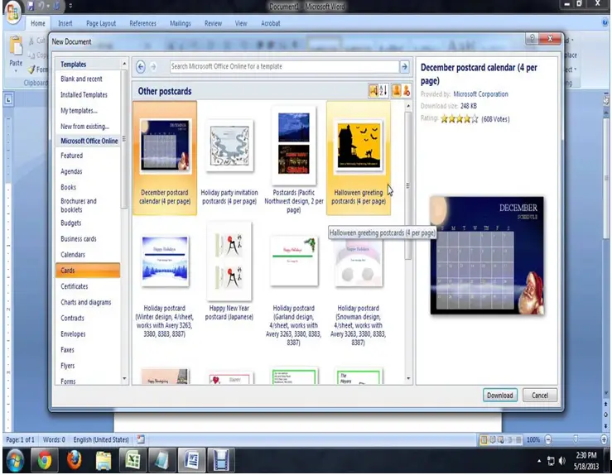
Task: Open Google Chrome from the taskbar
Action: [45, 460]
